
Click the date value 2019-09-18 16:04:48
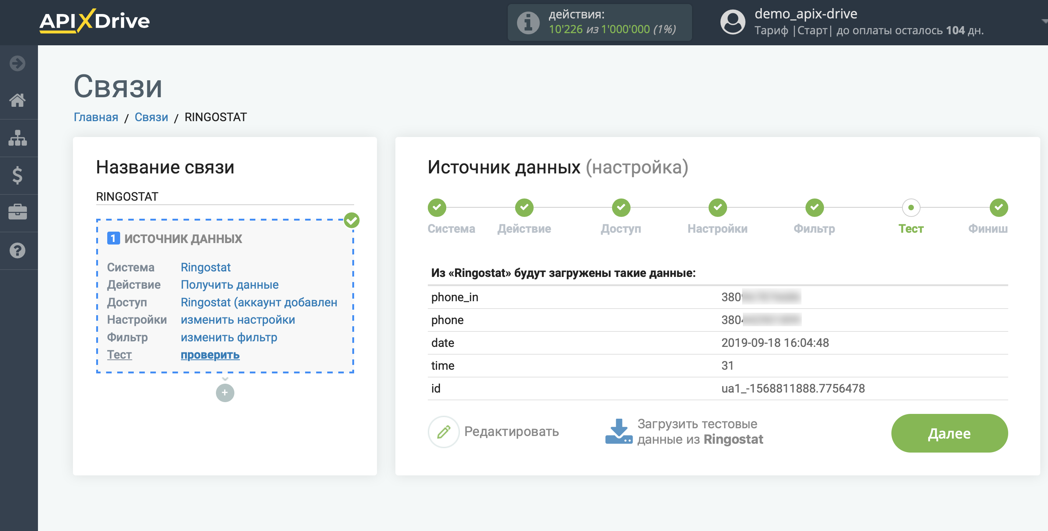click(x=775, y=343)
